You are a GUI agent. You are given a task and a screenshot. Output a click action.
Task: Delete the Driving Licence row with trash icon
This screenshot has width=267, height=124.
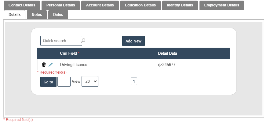(x=44, y=65)
